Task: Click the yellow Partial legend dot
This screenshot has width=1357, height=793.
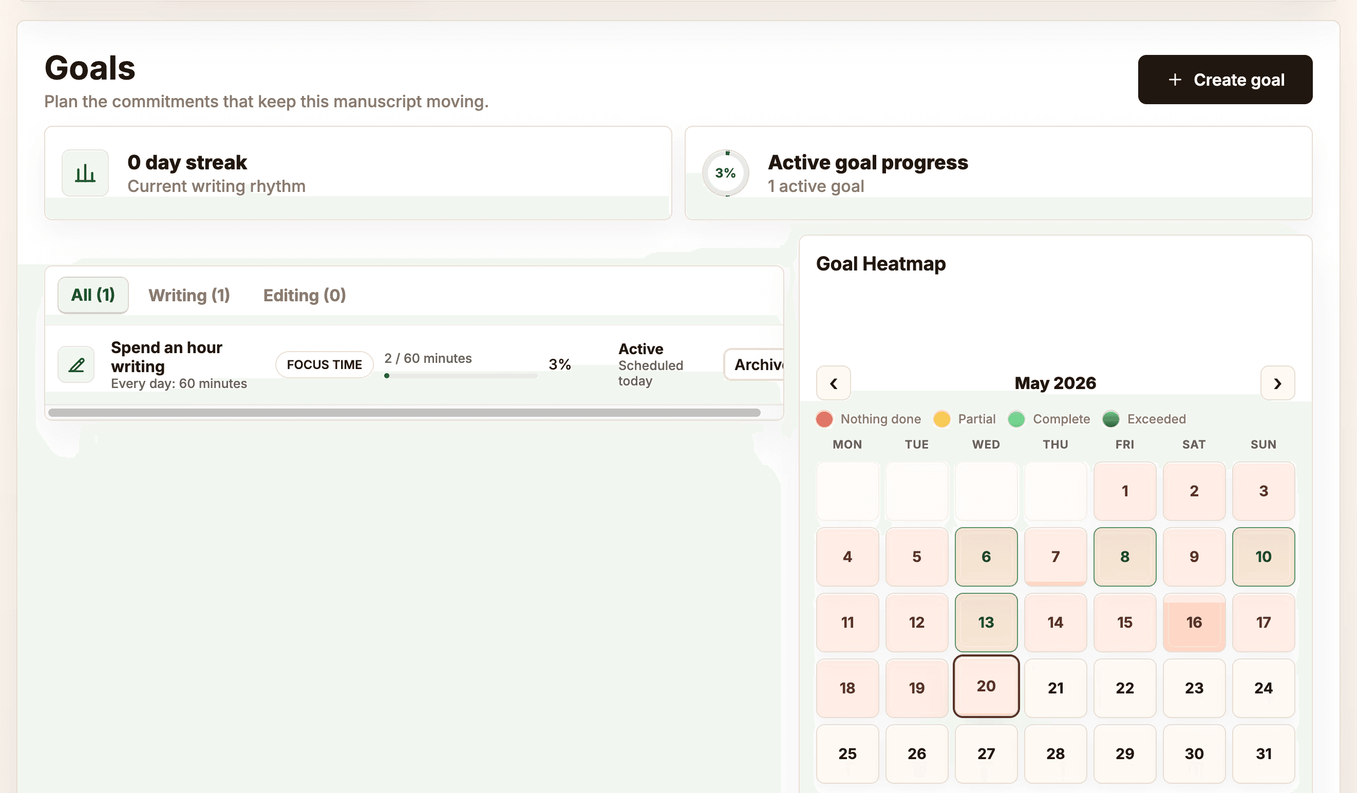Action: pyautogui.click(x=941, y=418)
